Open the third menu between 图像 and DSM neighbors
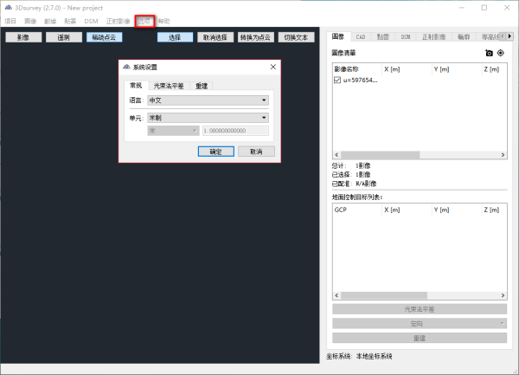Viewport: 519px width, 375px height. pos(50,21)
